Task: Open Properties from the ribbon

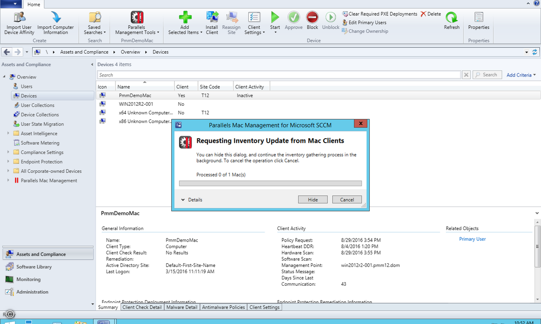Action: pyautogui.click(x=479, y=21)
